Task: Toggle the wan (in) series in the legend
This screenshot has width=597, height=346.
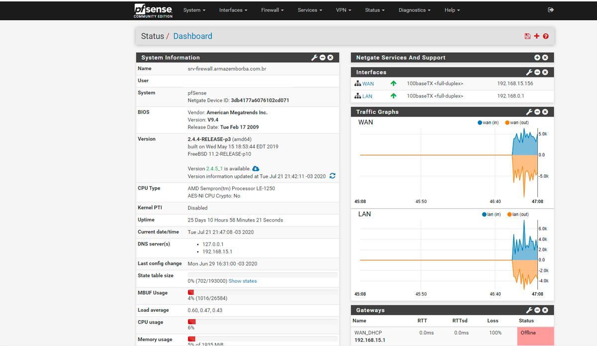Action: 488,122
